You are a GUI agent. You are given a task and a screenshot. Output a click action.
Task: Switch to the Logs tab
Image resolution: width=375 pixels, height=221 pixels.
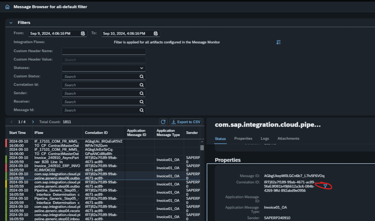[x=265, y=139]
